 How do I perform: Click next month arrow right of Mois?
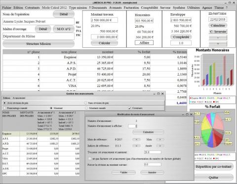tap(160, 140)
